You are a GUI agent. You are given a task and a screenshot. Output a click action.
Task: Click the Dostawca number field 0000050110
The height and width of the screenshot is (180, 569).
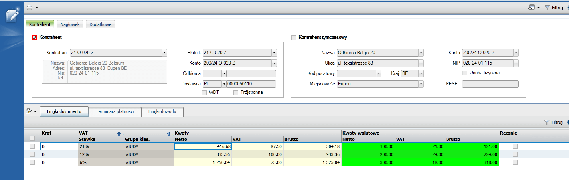click(251, 84)
